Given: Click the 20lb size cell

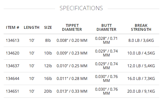Looking at the screenshot, I should coord(48,91).
